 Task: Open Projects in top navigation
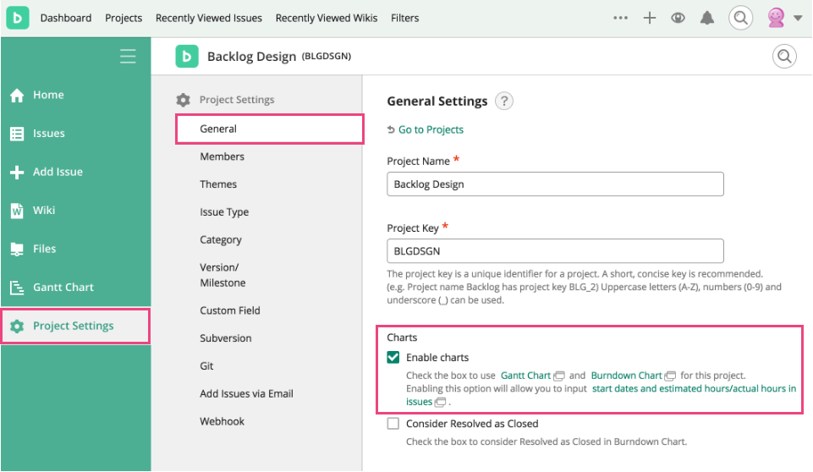124,18
